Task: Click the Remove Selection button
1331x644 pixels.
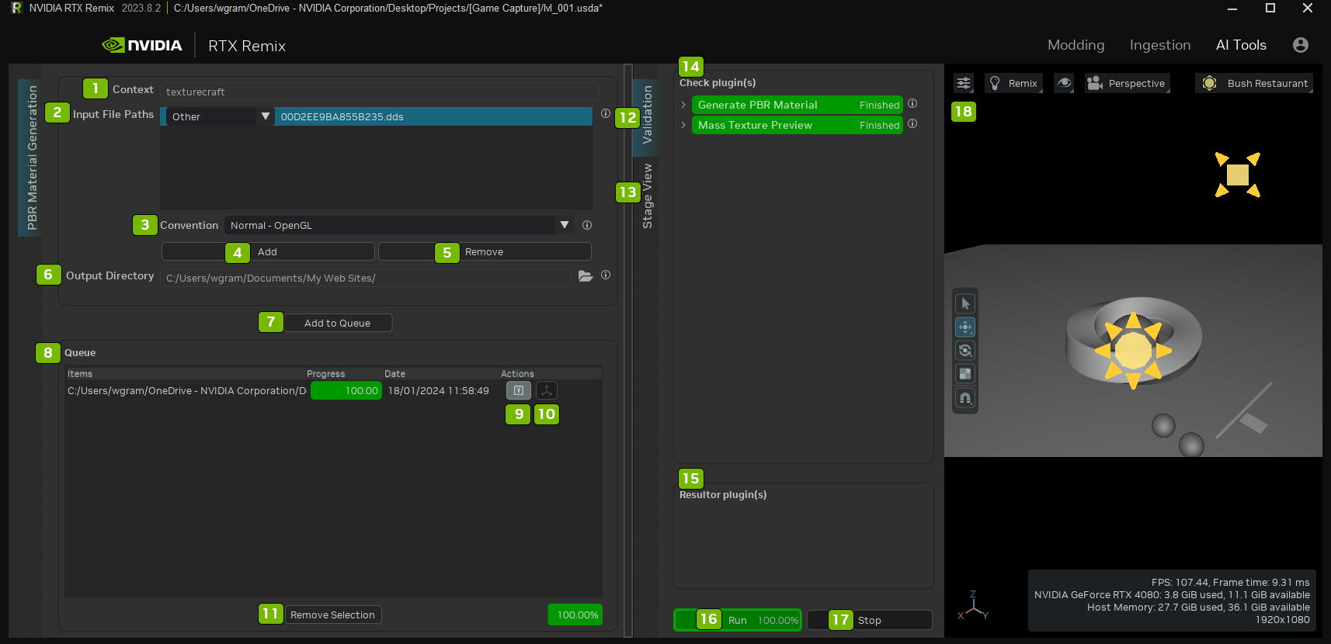Action: pos(333,615)
